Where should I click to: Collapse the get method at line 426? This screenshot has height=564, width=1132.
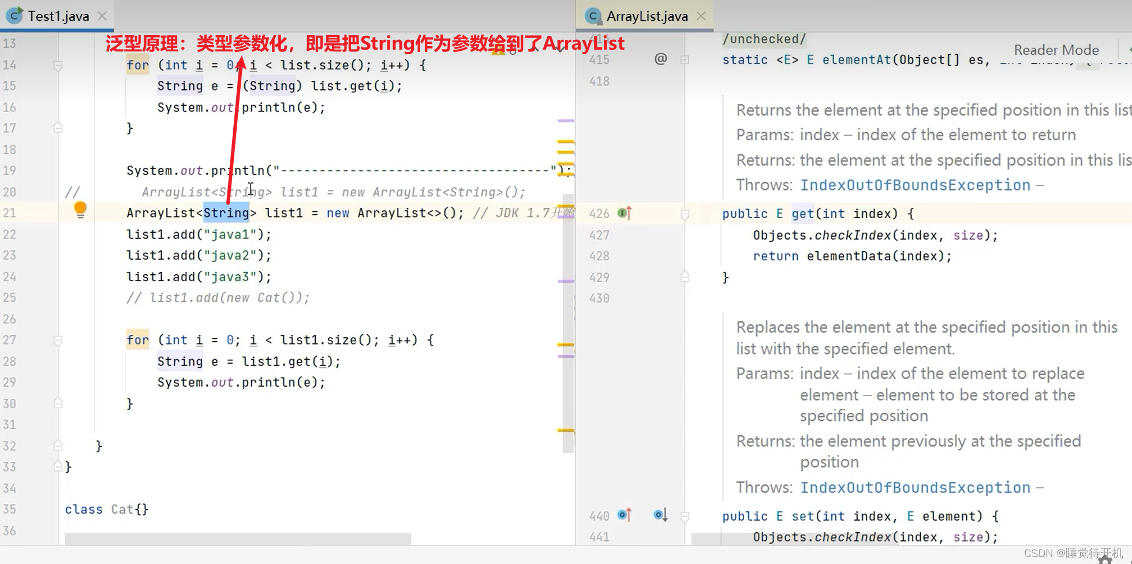click(685, 214)
